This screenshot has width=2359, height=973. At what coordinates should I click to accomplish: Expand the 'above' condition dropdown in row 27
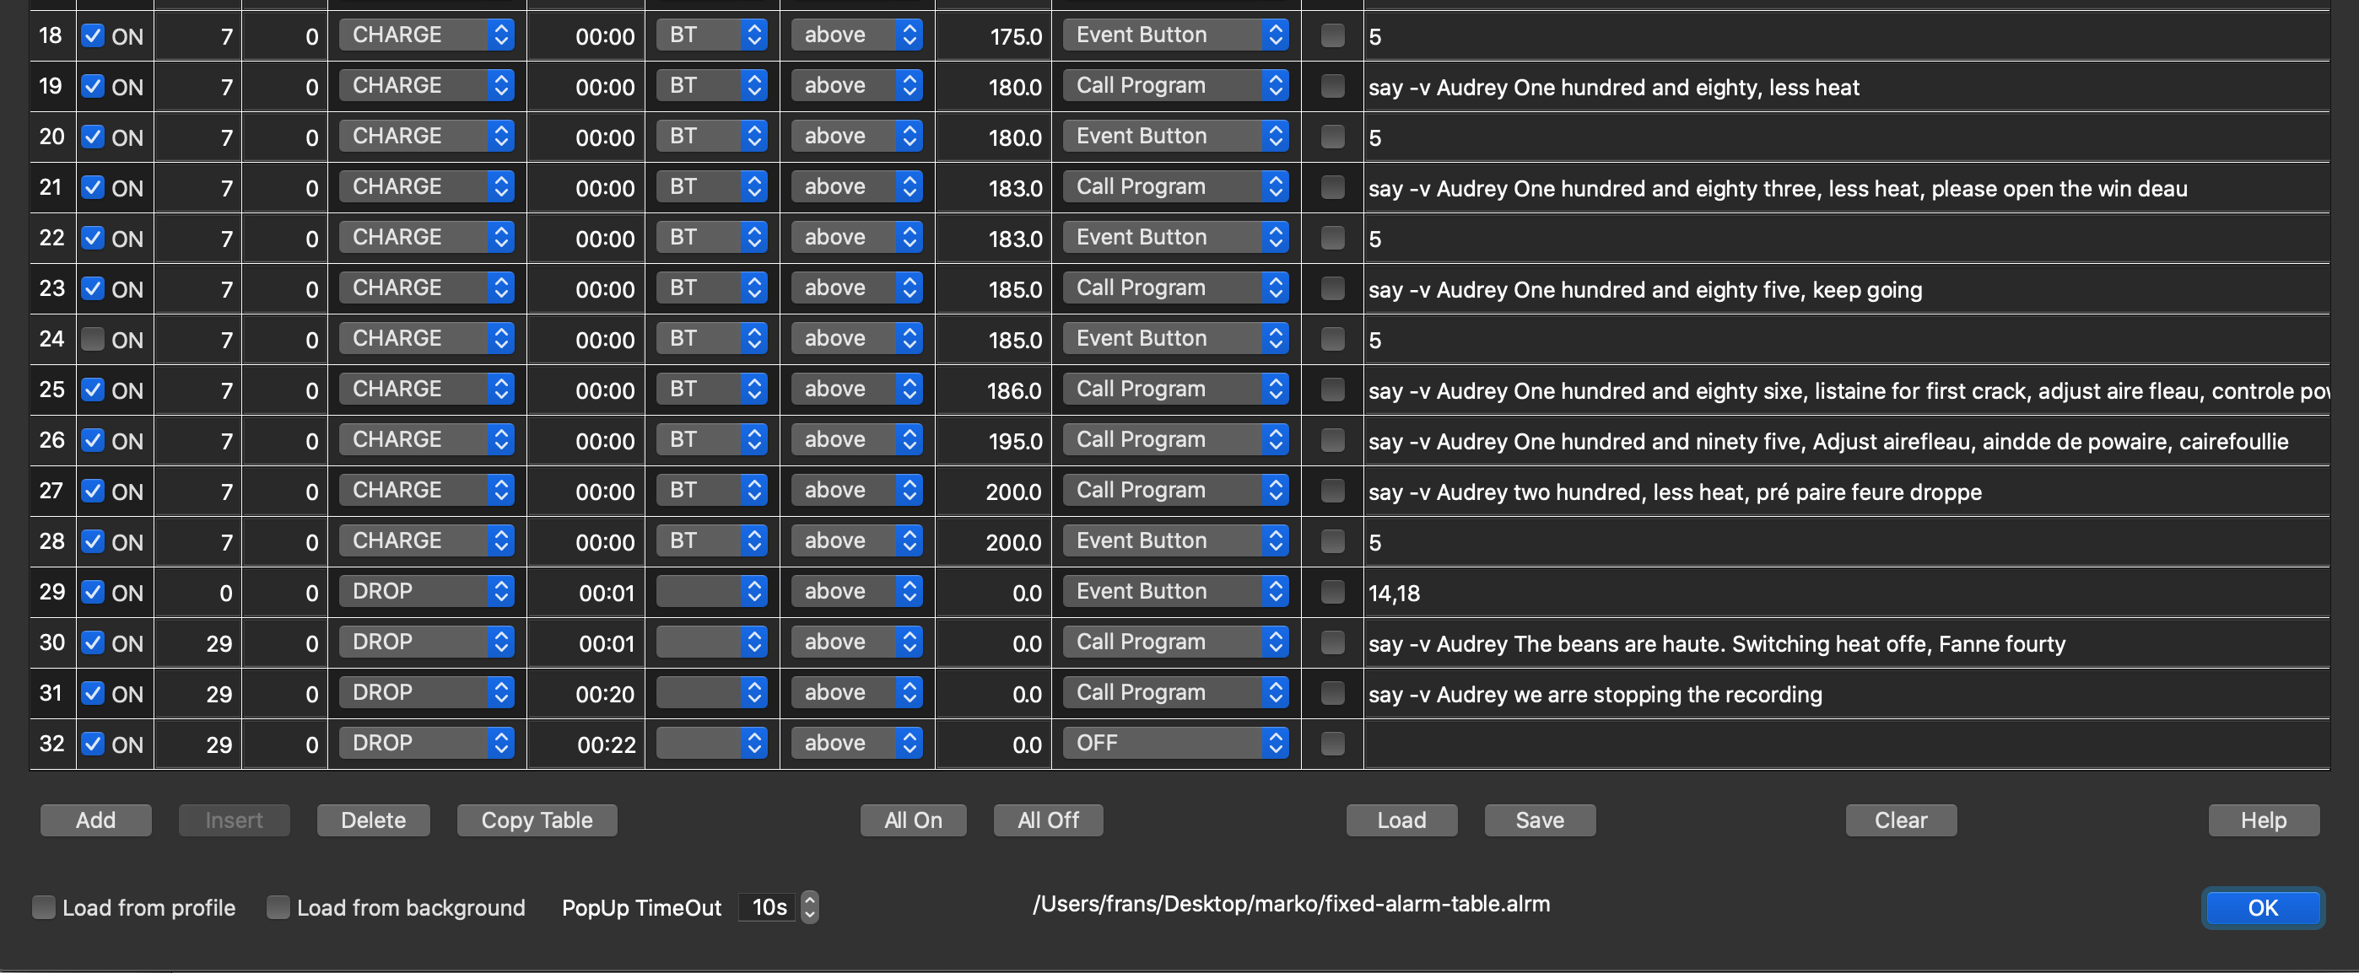(x=856, y=491)
